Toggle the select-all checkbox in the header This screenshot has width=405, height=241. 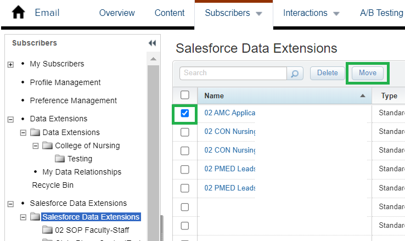tap(185, 95)
